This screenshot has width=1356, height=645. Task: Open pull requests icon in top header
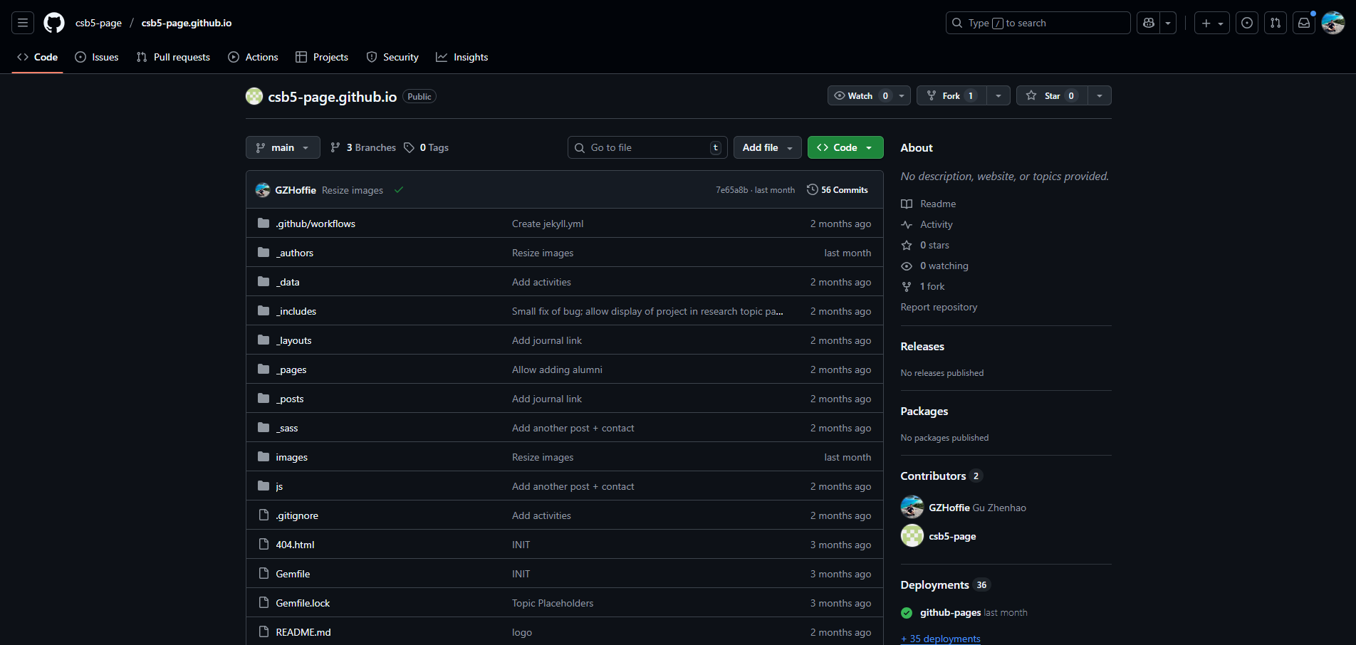(1276, 23)
